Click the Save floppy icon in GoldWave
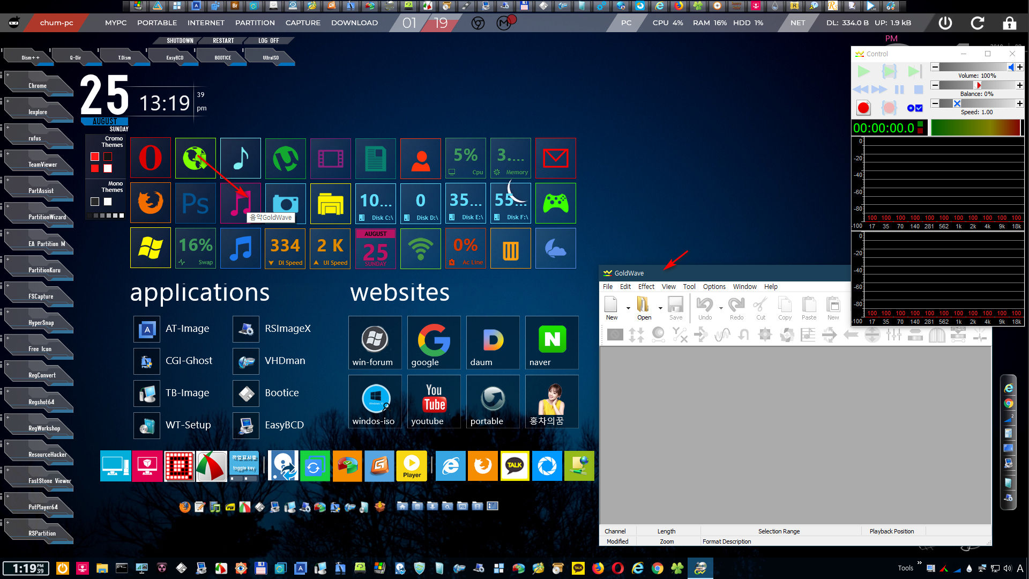The width and height of the screenshot is (1029, 579). (676, 305)
